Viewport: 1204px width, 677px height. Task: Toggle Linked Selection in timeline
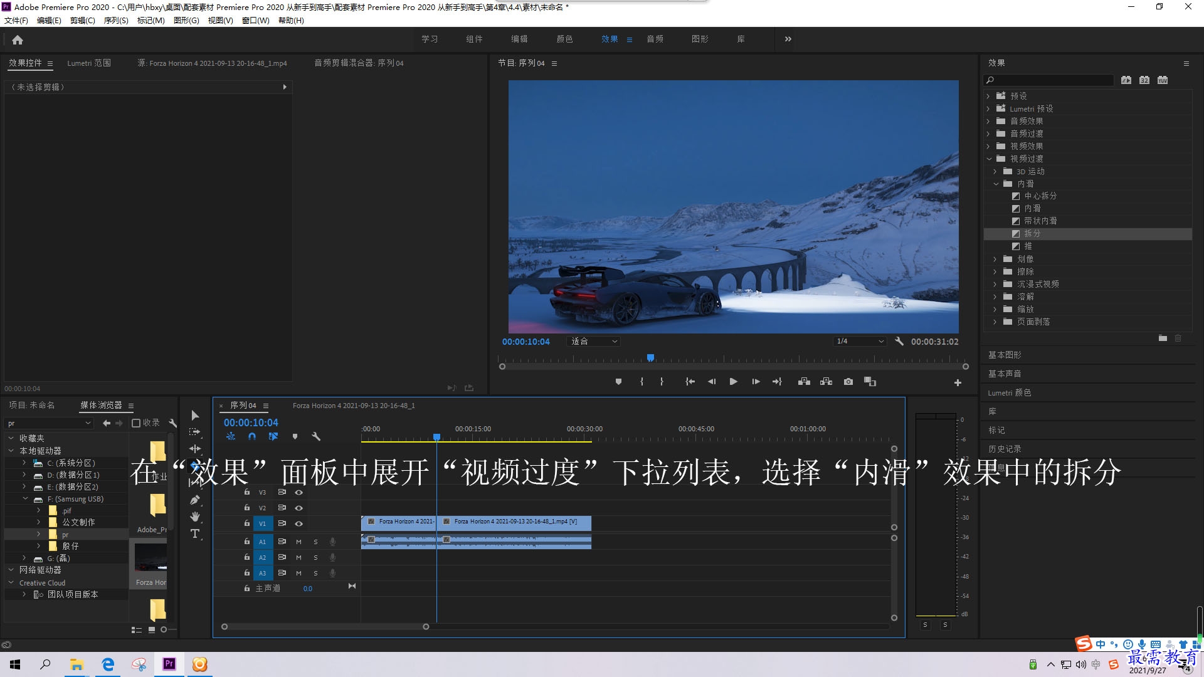coord(273,436)
